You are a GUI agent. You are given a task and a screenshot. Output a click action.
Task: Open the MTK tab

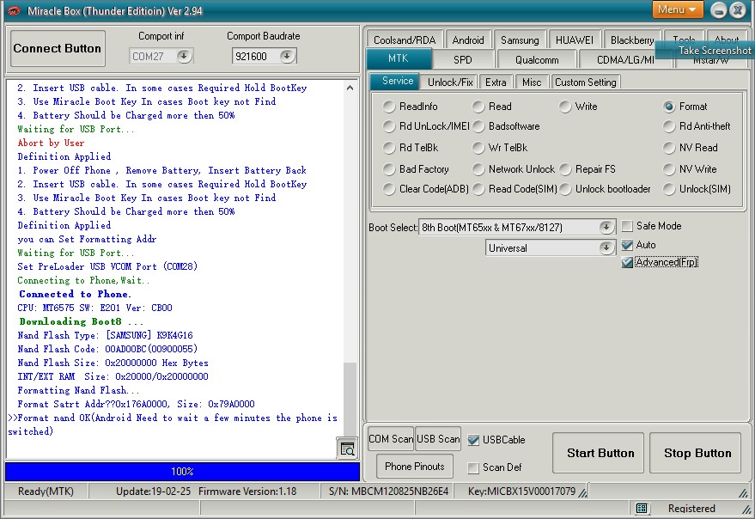(399, 58)
